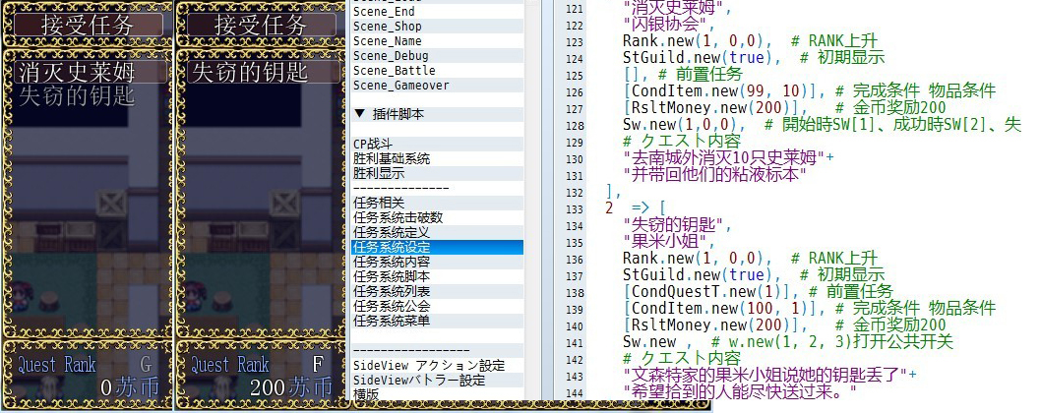Click the empty list for 前置任务 on line 125

coord(634,76)
